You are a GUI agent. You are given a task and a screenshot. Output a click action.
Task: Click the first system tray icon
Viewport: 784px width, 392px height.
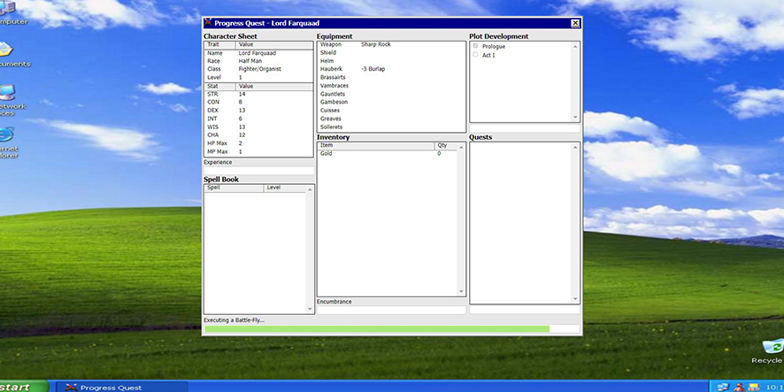coord(722,388)
